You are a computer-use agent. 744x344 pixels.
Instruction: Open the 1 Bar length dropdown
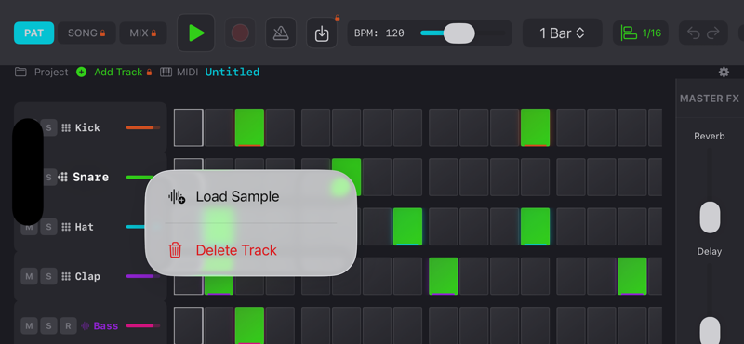click(563, 33)
